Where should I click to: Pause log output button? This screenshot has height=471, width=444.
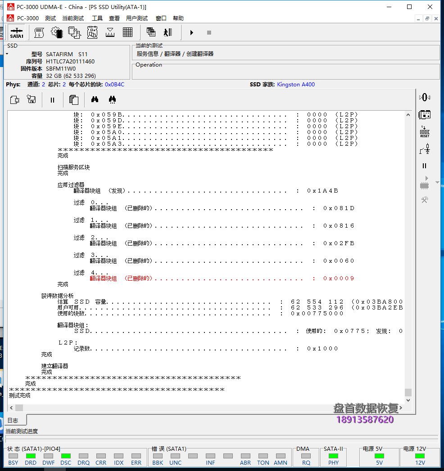(x=52, y=100)
